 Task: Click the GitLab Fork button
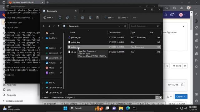coord(177,66)
